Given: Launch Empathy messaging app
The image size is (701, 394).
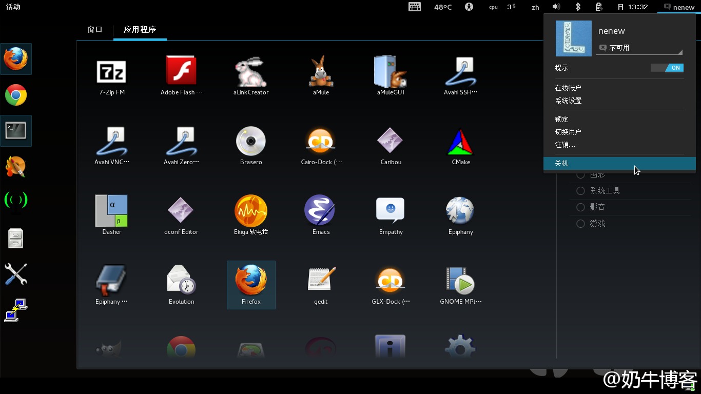Looking at the screenshot, I should coord(391,210).
